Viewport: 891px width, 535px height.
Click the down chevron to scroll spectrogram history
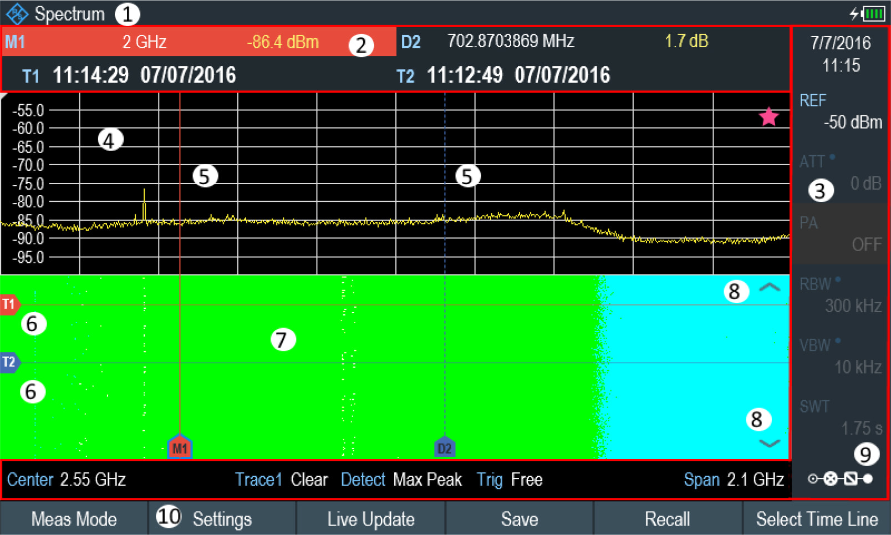[769, 443]
